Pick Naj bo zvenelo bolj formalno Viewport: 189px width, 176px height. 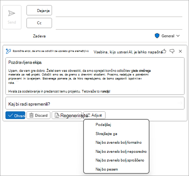(x=118, y=143)
